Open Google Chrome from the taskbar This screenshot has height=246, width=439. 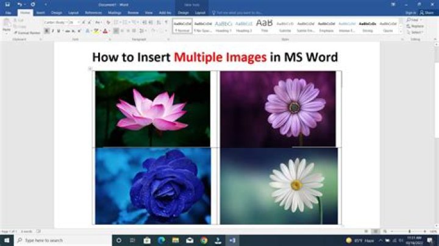coord(204,241)
